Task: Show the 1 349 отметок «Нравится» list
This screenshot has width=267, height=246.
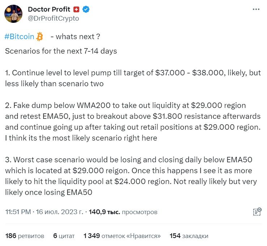Action: [x=122, y=236]
